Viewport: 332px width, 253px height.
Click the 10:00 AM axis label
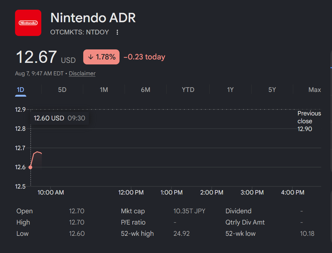click(51, 193)
